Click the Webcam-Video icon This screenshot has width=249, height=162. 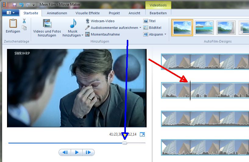pos(87,21)
